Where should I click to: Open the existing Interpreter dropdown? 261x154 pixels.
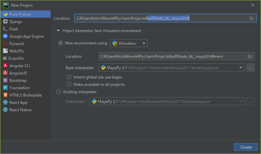coord(167,101)
